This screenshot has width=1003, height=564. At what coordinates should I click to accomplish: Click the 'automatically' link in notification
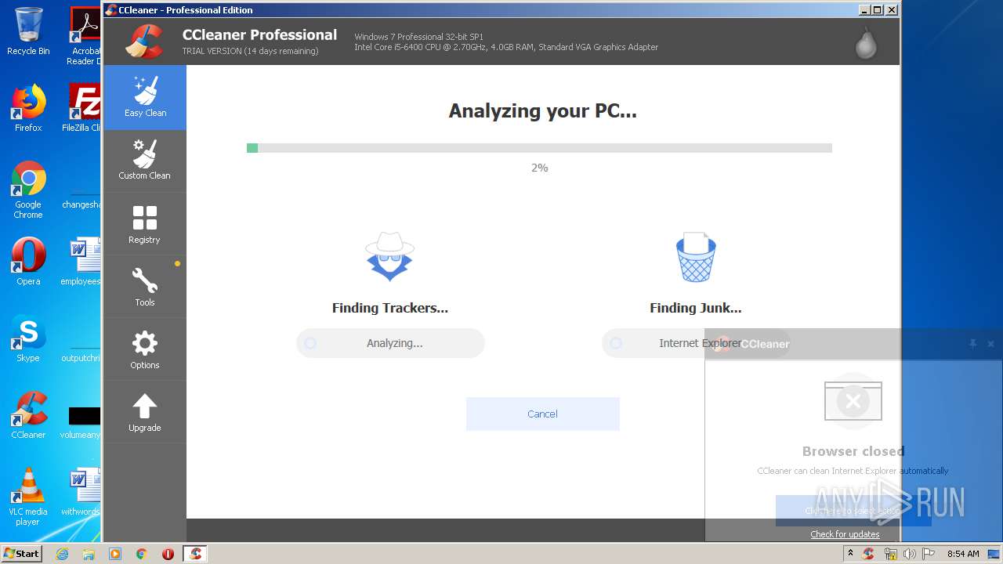[924, 471]
